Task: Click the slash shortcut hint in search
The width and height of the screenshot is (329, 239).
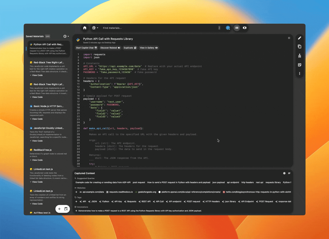Action: pos(219,28)
